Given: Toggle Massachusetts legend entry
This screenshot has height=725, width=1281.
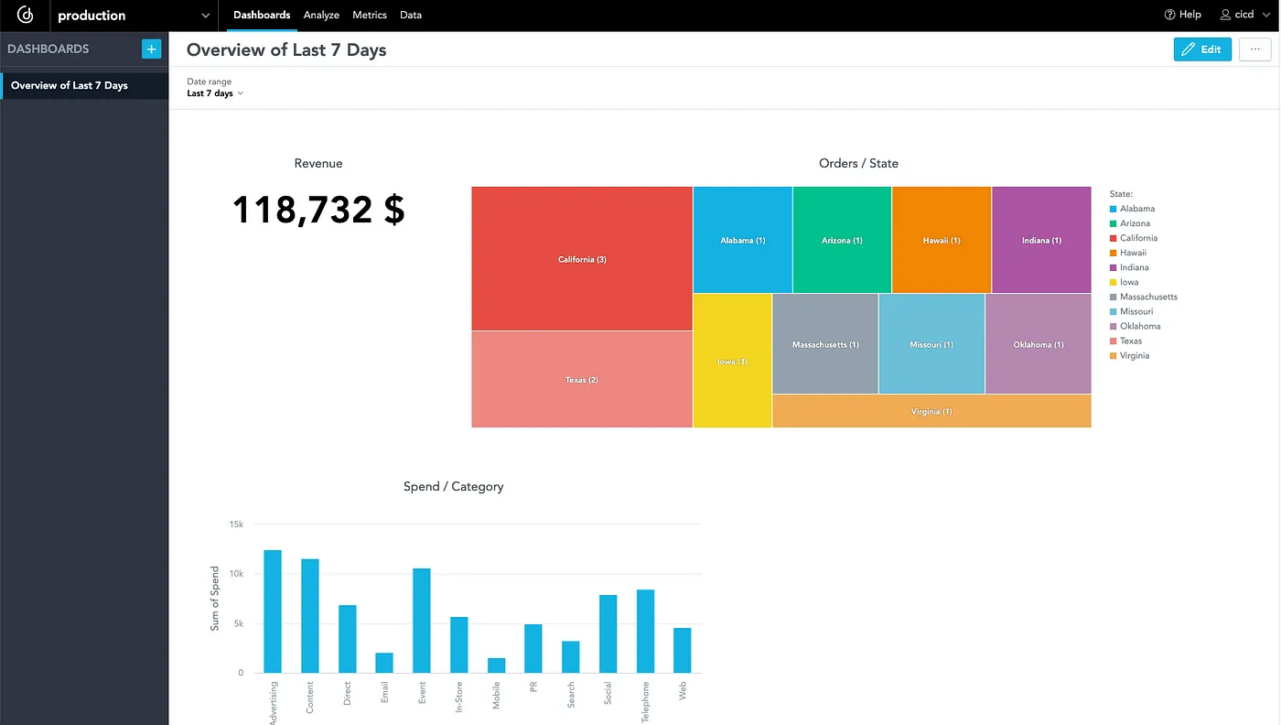Looking at the screenshot, I should [x=1147, y=297].
